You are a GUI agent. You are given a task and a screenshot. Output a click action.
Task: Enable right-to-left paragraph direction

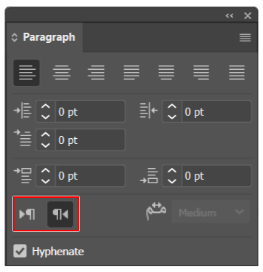(60, 215)
